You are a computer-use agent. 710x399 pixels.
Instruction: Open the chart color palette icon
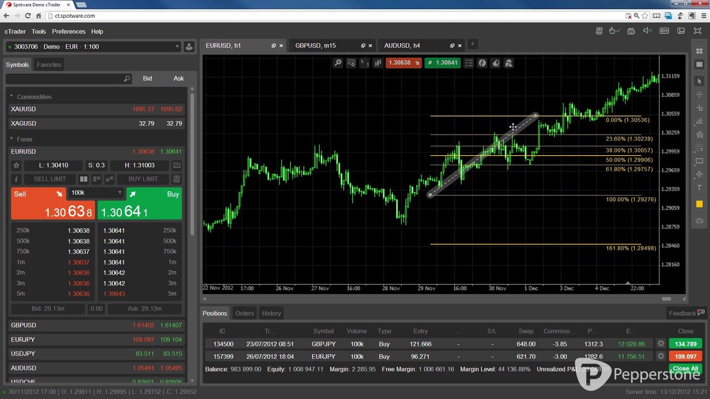click(x=496, y=63)
